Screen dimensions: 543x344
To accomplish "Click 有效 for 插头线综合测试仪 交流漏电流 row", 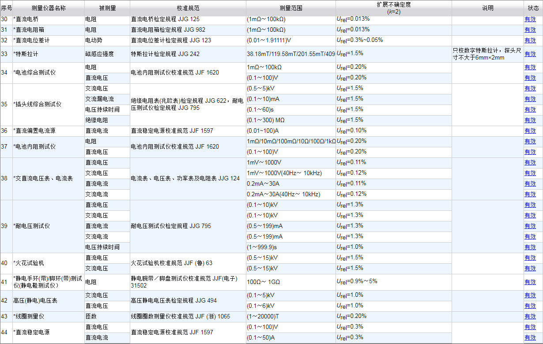I will pos(530,99).
